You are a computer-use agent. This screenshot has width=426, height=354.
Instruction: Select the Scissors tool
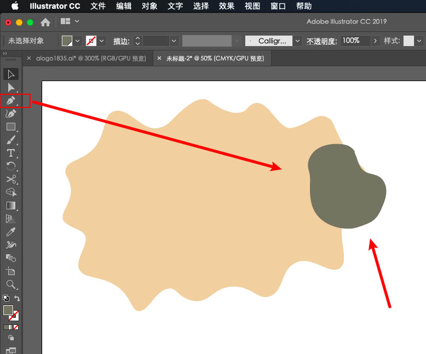click(11, 179)
